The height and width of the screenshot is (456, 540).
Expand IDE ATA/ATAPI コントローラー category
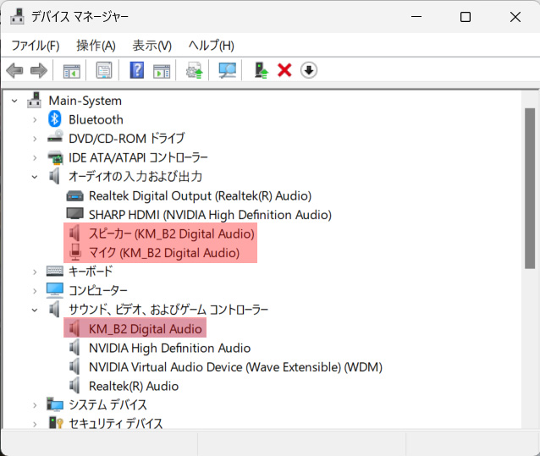click(35, 157)
